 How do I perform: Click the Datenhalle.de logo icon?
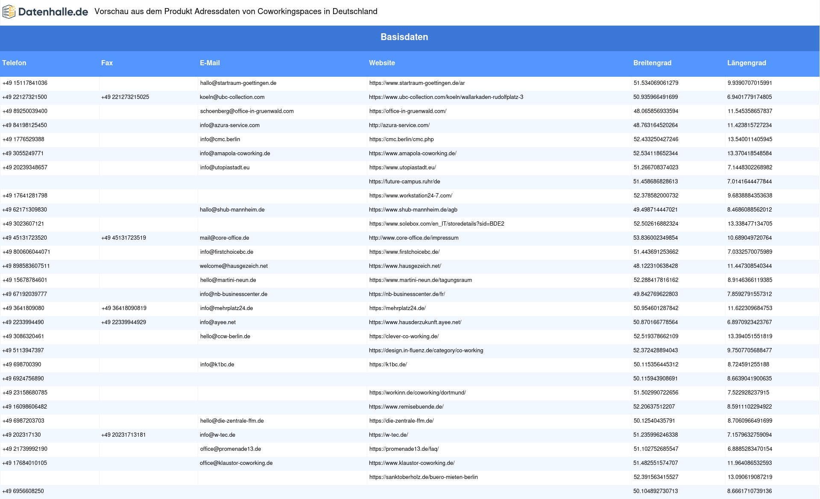(9, 12)
